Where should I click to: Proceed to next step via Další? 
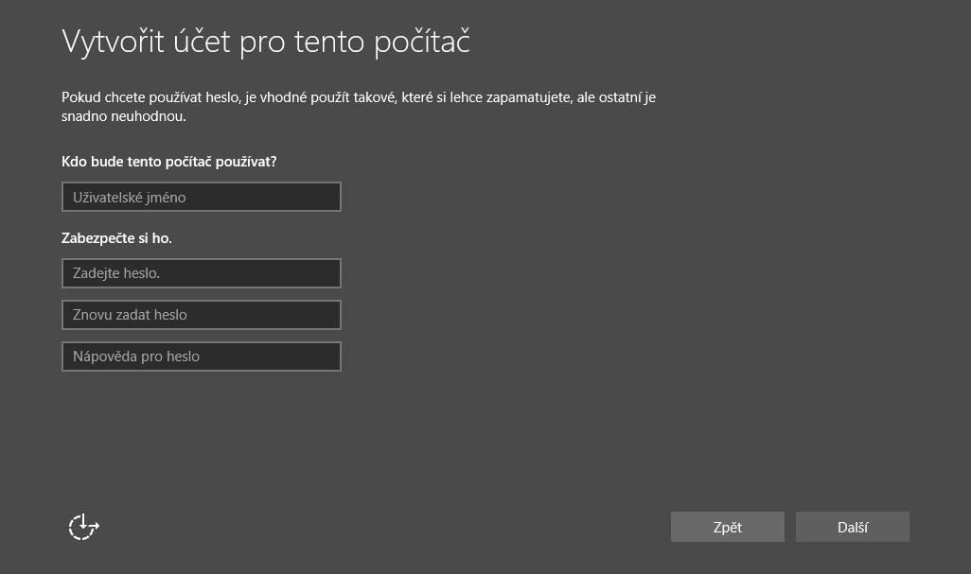pyautogui.click(x=852, y=527)
